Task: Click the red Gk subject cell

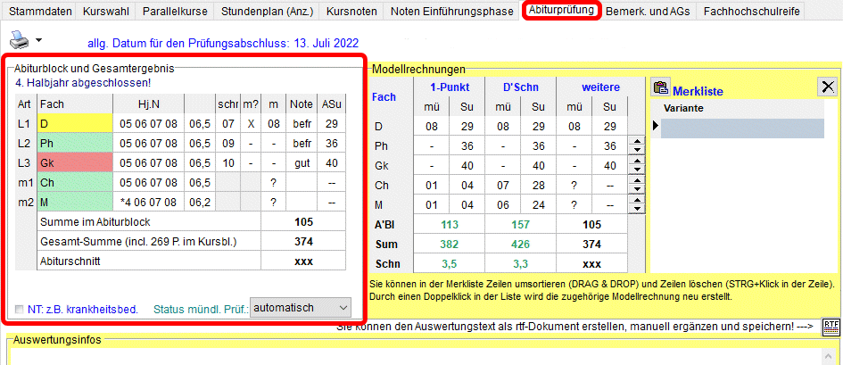Action: [74, 162]
